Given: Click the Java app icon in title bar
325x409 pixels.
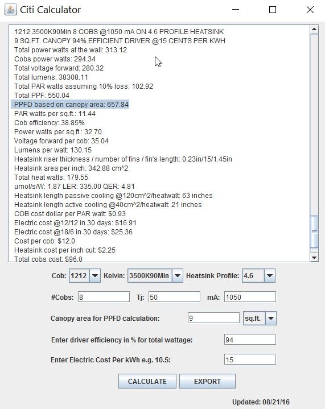Looking at the screenshot, I should 11,10.
